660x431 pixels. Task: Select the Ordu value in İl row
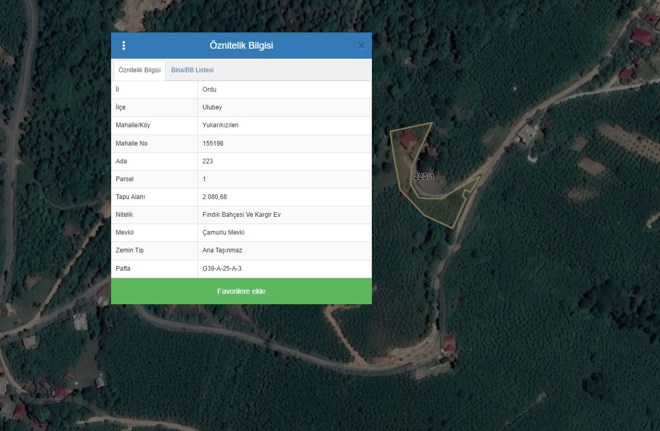click(x=210, y=90)
